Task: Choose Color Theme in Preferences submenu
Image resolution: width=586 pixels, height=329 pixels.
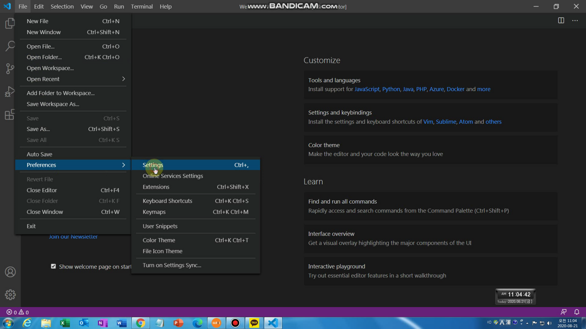Action: (195, 240)
